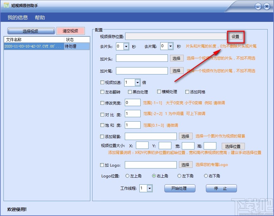Expand the 去片头 seconds dropdown
The image size is (274, 216).
point(126,47)
